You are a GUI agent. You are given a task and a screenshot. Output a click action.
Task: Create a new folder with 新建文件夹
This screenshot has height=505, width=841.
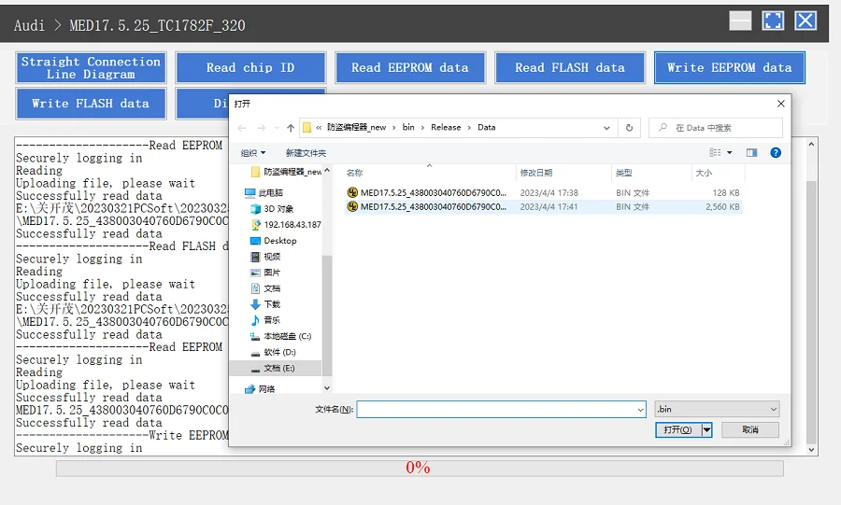click(x=306, y=153)
